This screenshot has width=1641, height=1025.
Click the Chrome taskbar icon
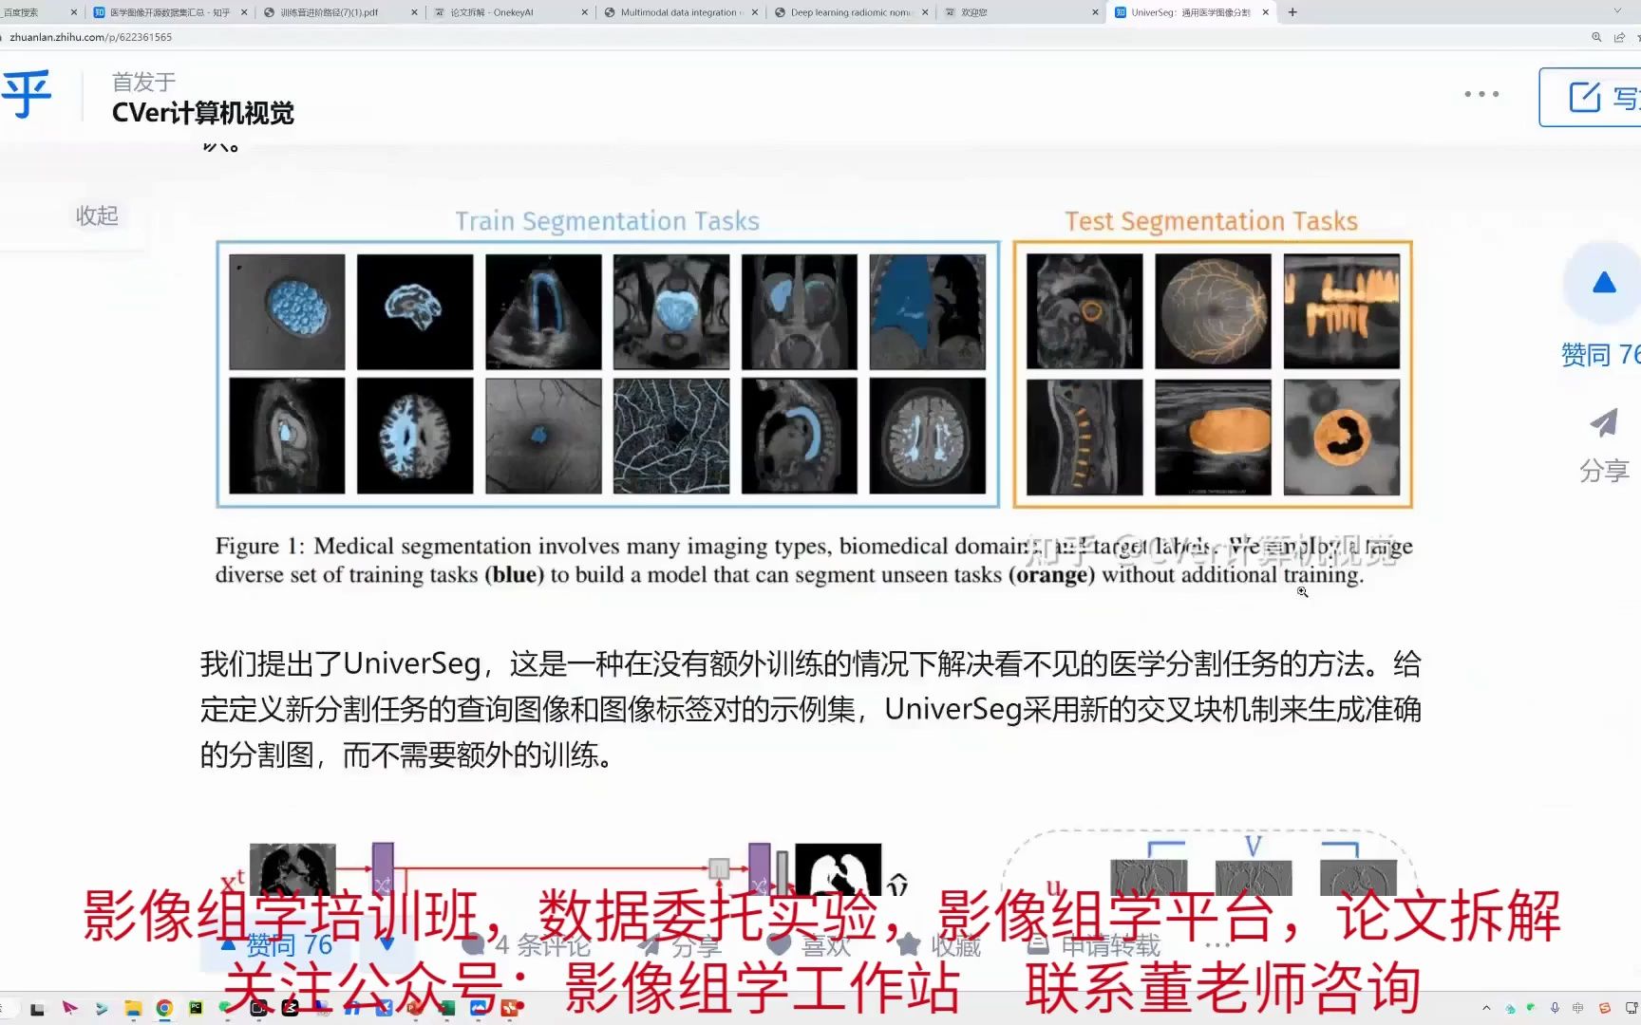pyautogui.click(x=164, y=1009)
